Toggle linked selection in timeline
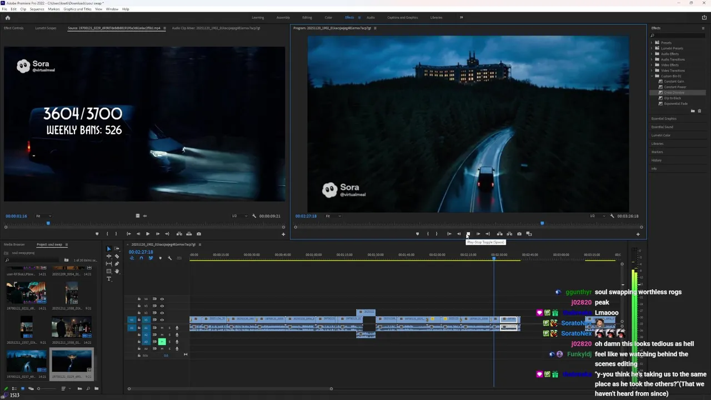 pos(151,258)
